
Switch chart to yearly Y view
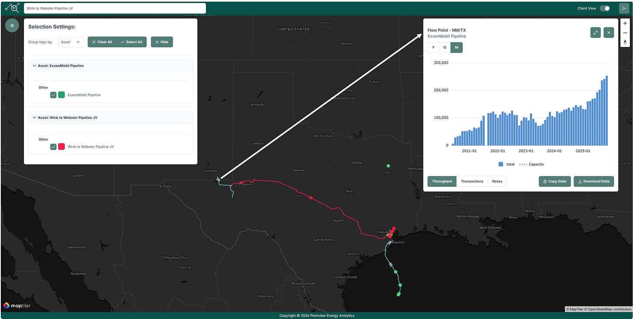pos(433,47)
